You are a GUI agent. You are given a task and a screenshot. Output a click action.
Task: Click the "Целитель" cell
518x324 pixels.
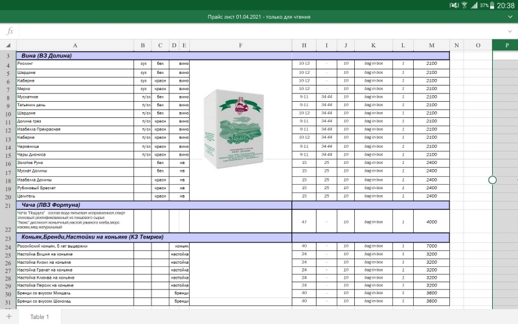[x=75, y=196]
